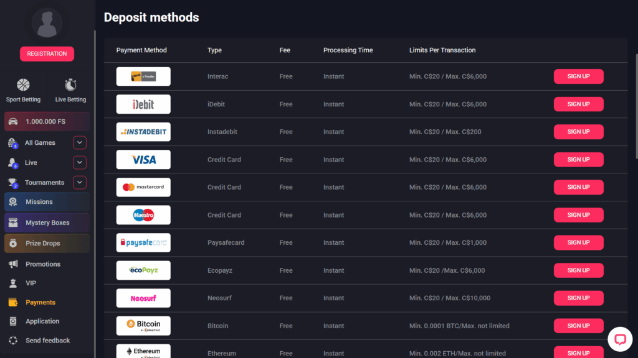The height and width of the screenshot is (358, 638).
Task: Open Mystery Boxes using its box icon
Action: (x=14, y=223)
